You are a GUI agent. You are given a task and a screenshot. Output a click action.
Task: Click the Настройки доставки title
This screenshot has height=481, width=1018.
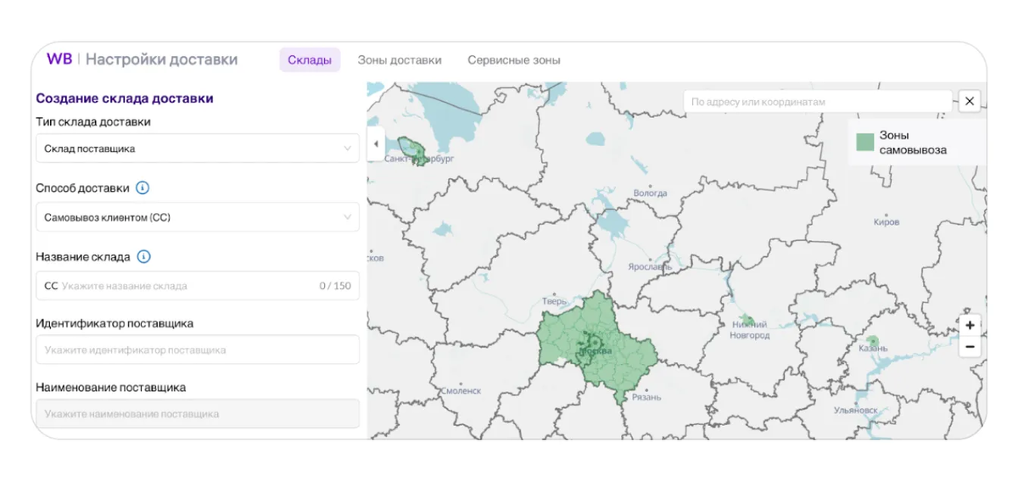(x=161, y=59)
